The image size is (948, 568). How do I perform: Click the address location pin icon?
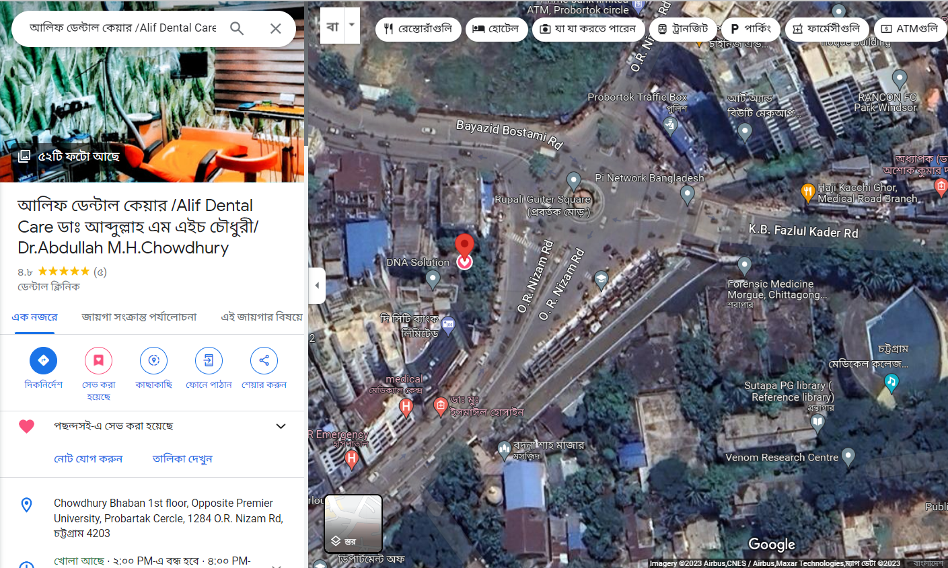[x=26, y=505]
